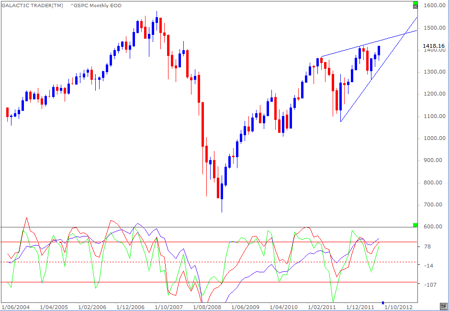Click the ^GSPC Monthly EOD label
This screenshot has width=449, height=311.
[97, 5]
